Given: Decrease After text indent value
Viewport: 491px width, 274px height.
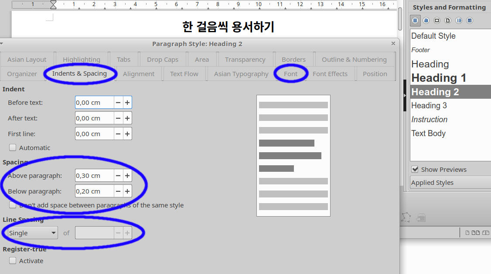Looking at the screenshot, I should [118, 118].
